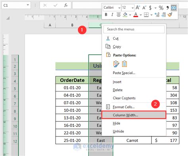Click the OrderDate header cell

pyautogui.click(x=72, y=80)
